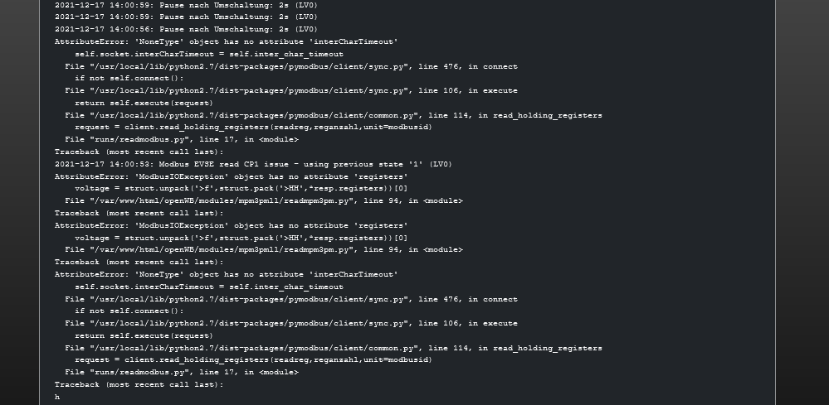Select the second readmpm3pm.py line 94 entry

pyautogui.click(x=263, y=249)
